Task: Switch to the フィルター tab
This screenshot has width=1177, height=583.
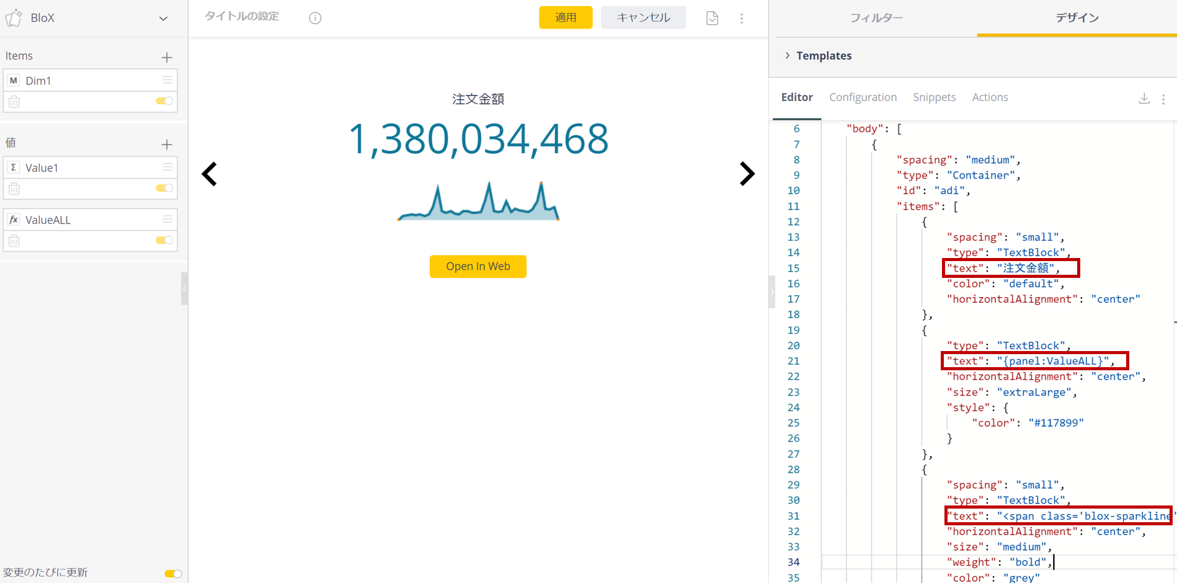Action: click(876, 18)
